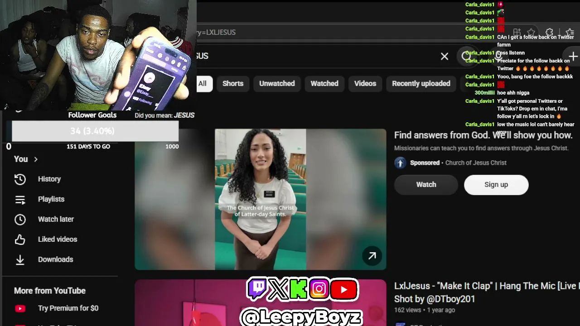The width and height of the screenshot is (580, 326).
Task: Choose the Videos filter chip
Action: coord(365,84)
